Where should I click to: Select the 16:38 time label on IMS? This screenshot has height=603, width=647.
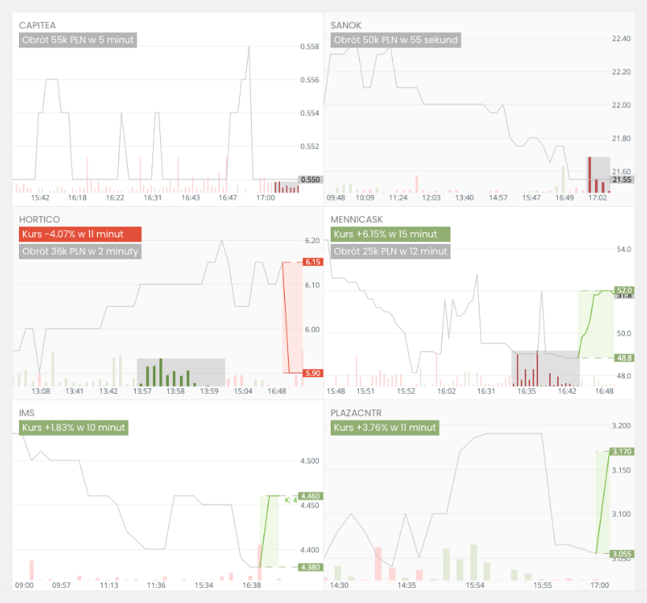tap(252, 586)
